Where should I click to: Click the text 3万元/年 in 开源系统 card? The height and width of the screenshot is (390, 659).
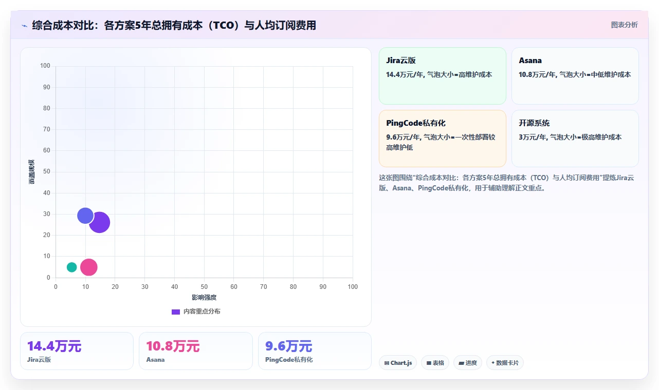(x=533, y=137)
